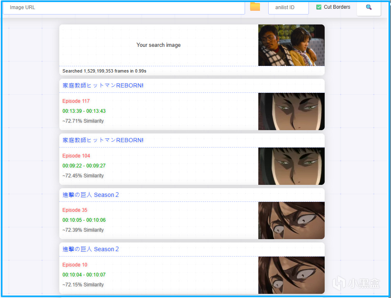
Task: Open the folder icon to browse files
Action: pyautogui.click(x=255, y=7)
